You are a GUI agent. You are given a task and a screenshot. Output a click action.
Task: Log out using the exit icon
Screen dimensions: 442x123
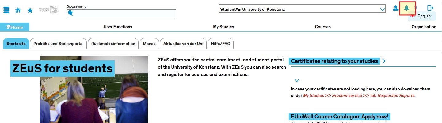(x=430, y=8)
